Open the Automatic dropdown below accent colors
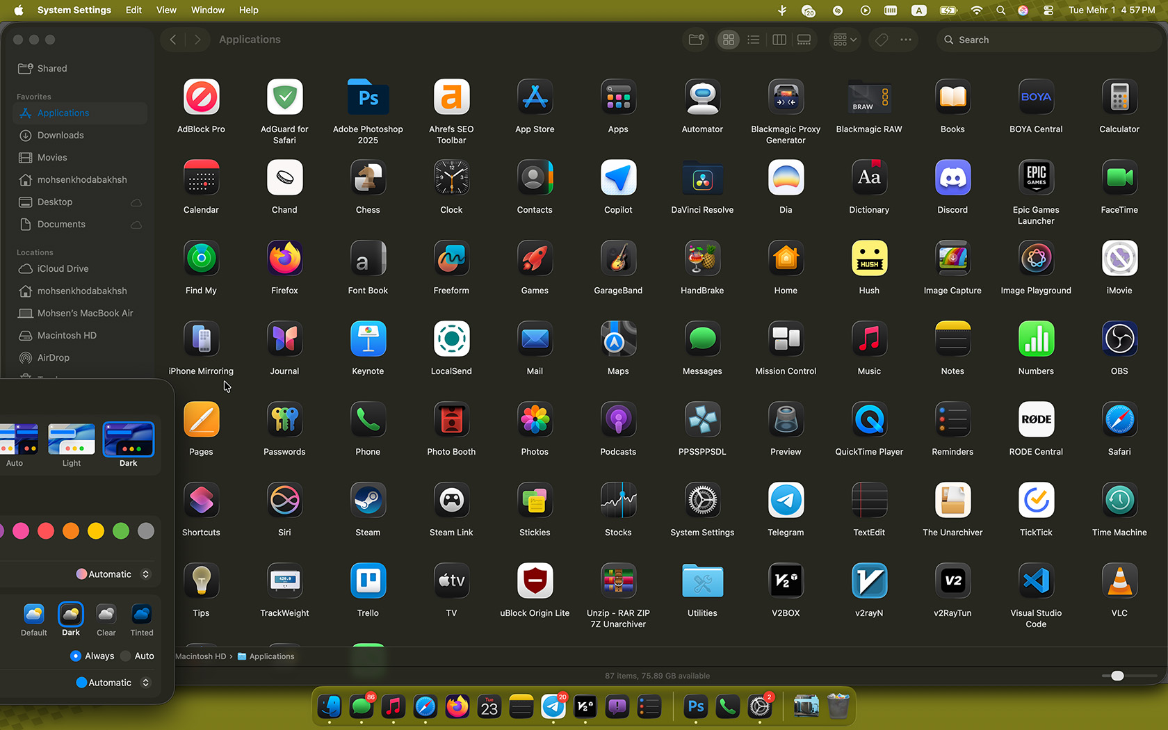This screenshot has width=1168, height=730. click(113, 574)
